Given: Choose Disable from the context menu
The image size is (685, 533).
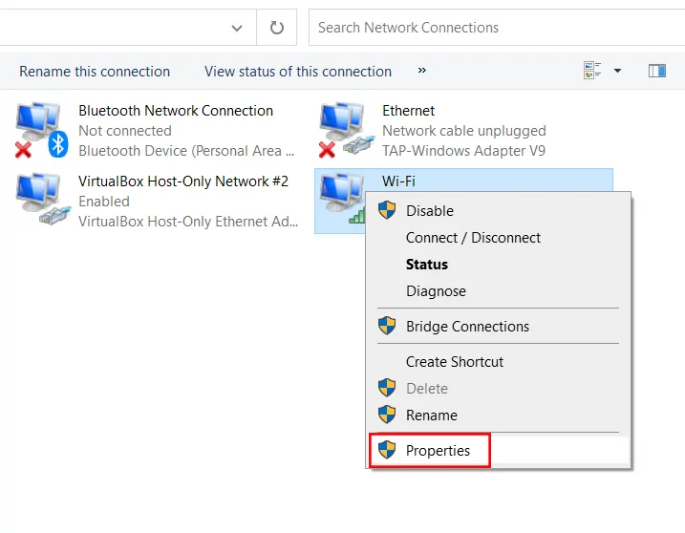Looking at the screenshot, I should pos(498,210).
